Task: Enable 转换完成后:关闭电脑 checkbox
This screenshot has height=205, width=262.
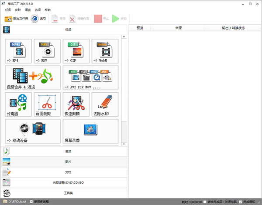Action: coord(206,202)
